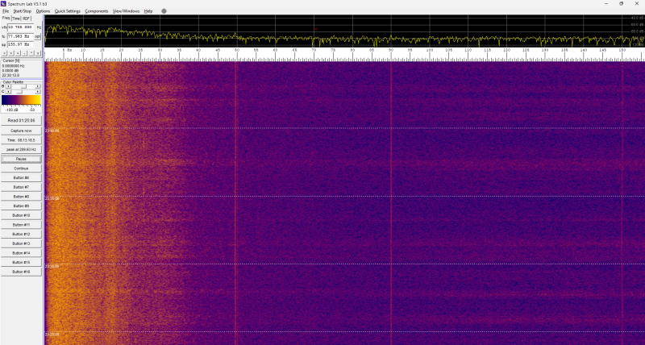The height and width of the screenshot is (345, 645).
Task: Open the View/Windows menu
Action: click(x=127, y=11)
